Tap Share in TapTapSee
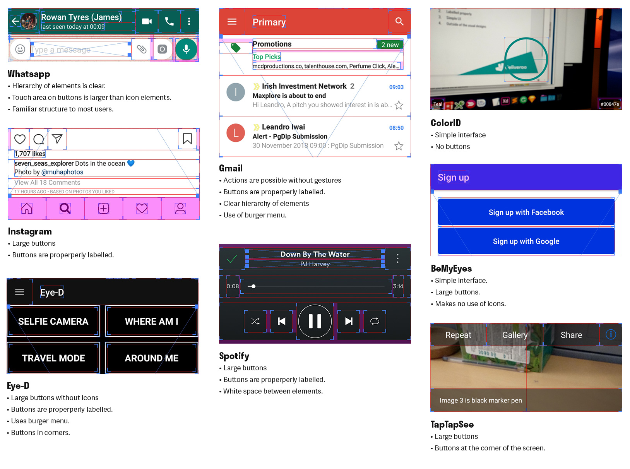Viewport: 630px width, 469px height. point(571,335)
